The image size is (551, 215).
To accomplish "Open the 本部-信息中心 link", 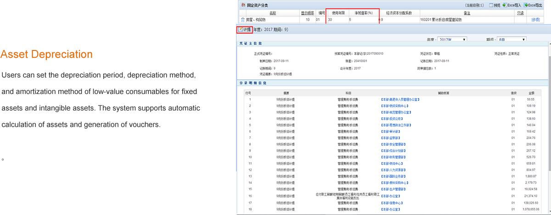I will point(392,202).
